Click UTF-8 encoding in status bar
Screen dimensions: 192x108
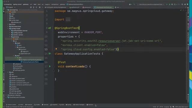point(161,107)
